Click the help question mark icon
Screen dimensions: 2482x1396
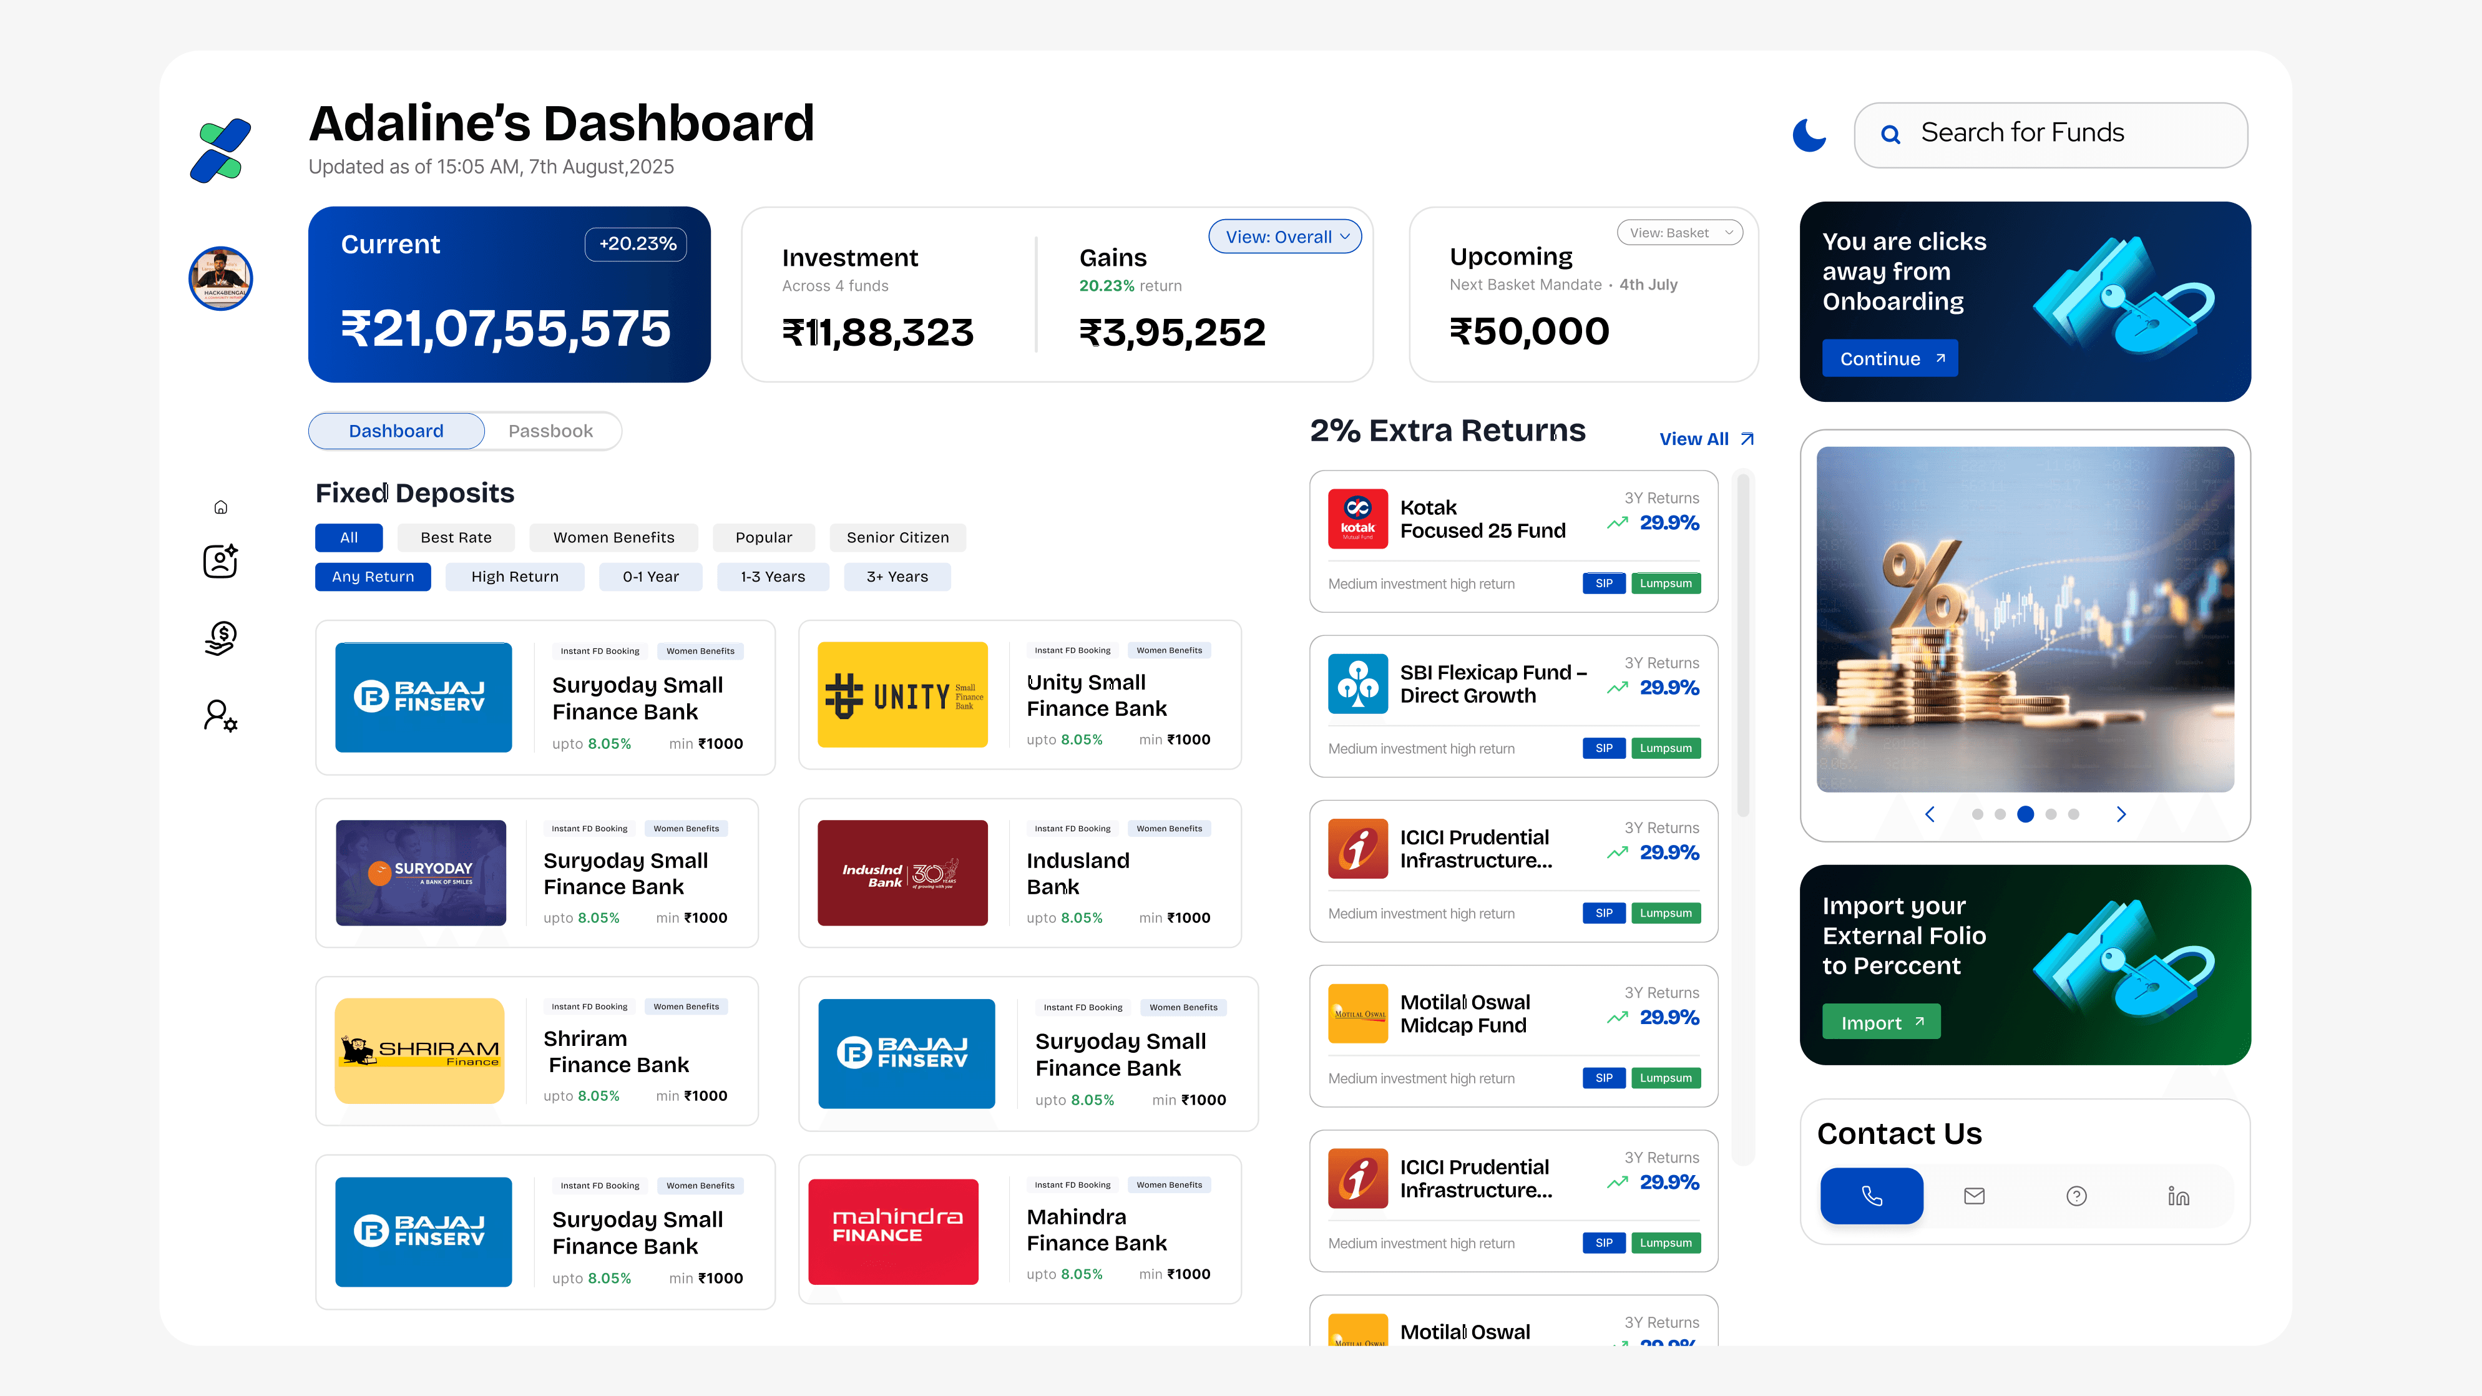click(2076, 1196)
